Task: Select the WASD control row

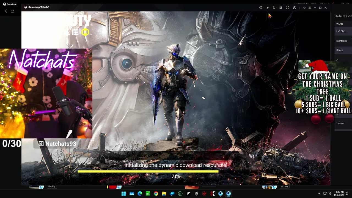Action: [x=343, y=24]
